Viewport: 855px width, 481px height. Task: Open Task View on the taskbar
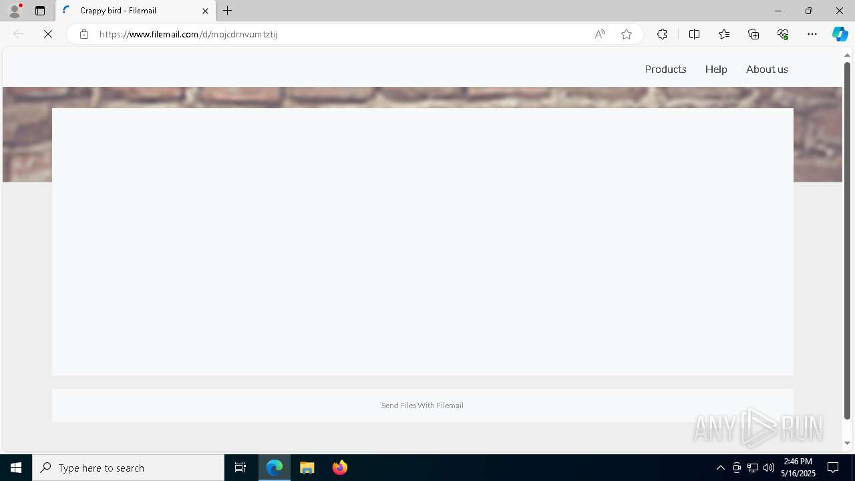pos(240,468)
